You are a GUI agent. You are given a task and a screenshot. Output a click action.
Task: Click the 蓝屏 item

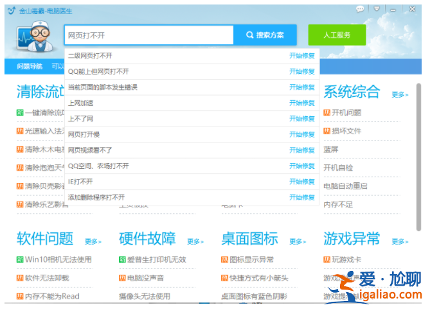pos(331,150)
